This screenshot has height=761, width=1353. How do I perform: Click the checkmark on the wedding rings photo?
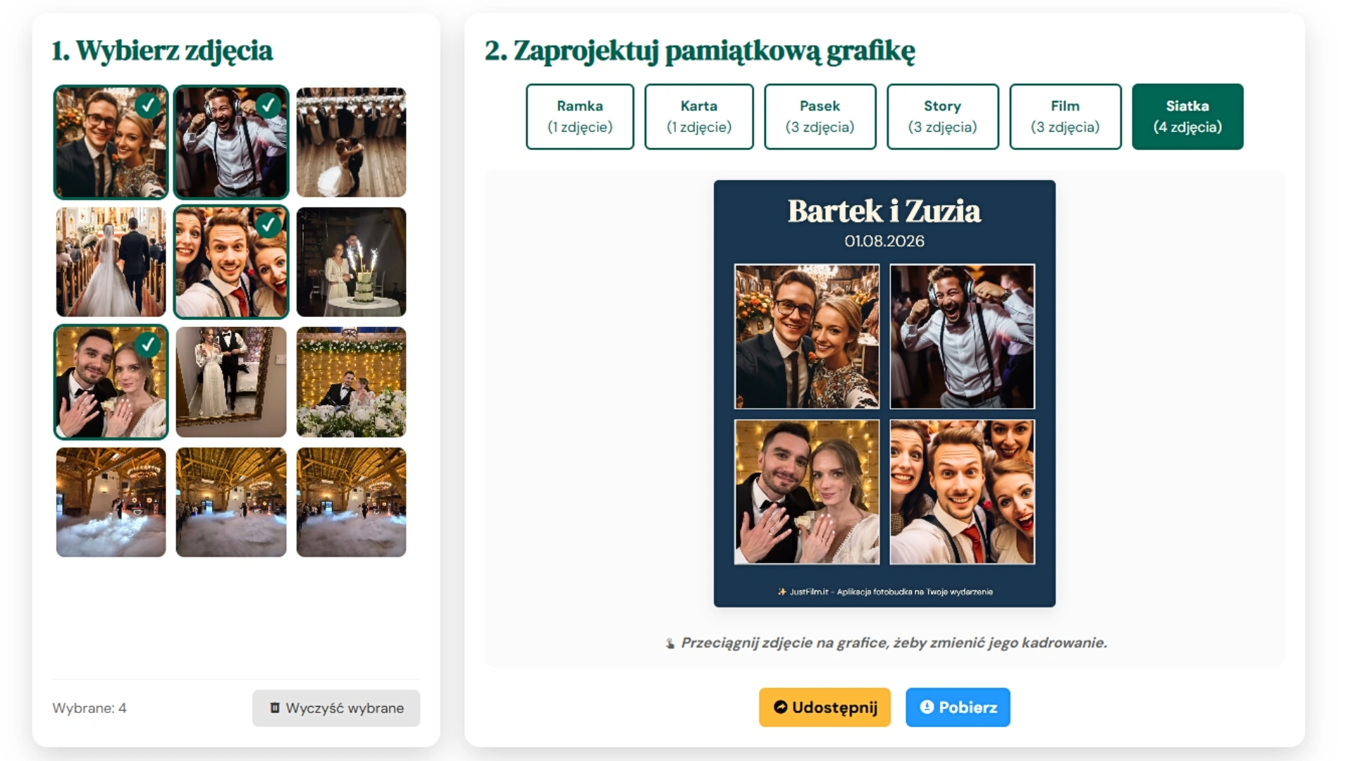point(147,347)
